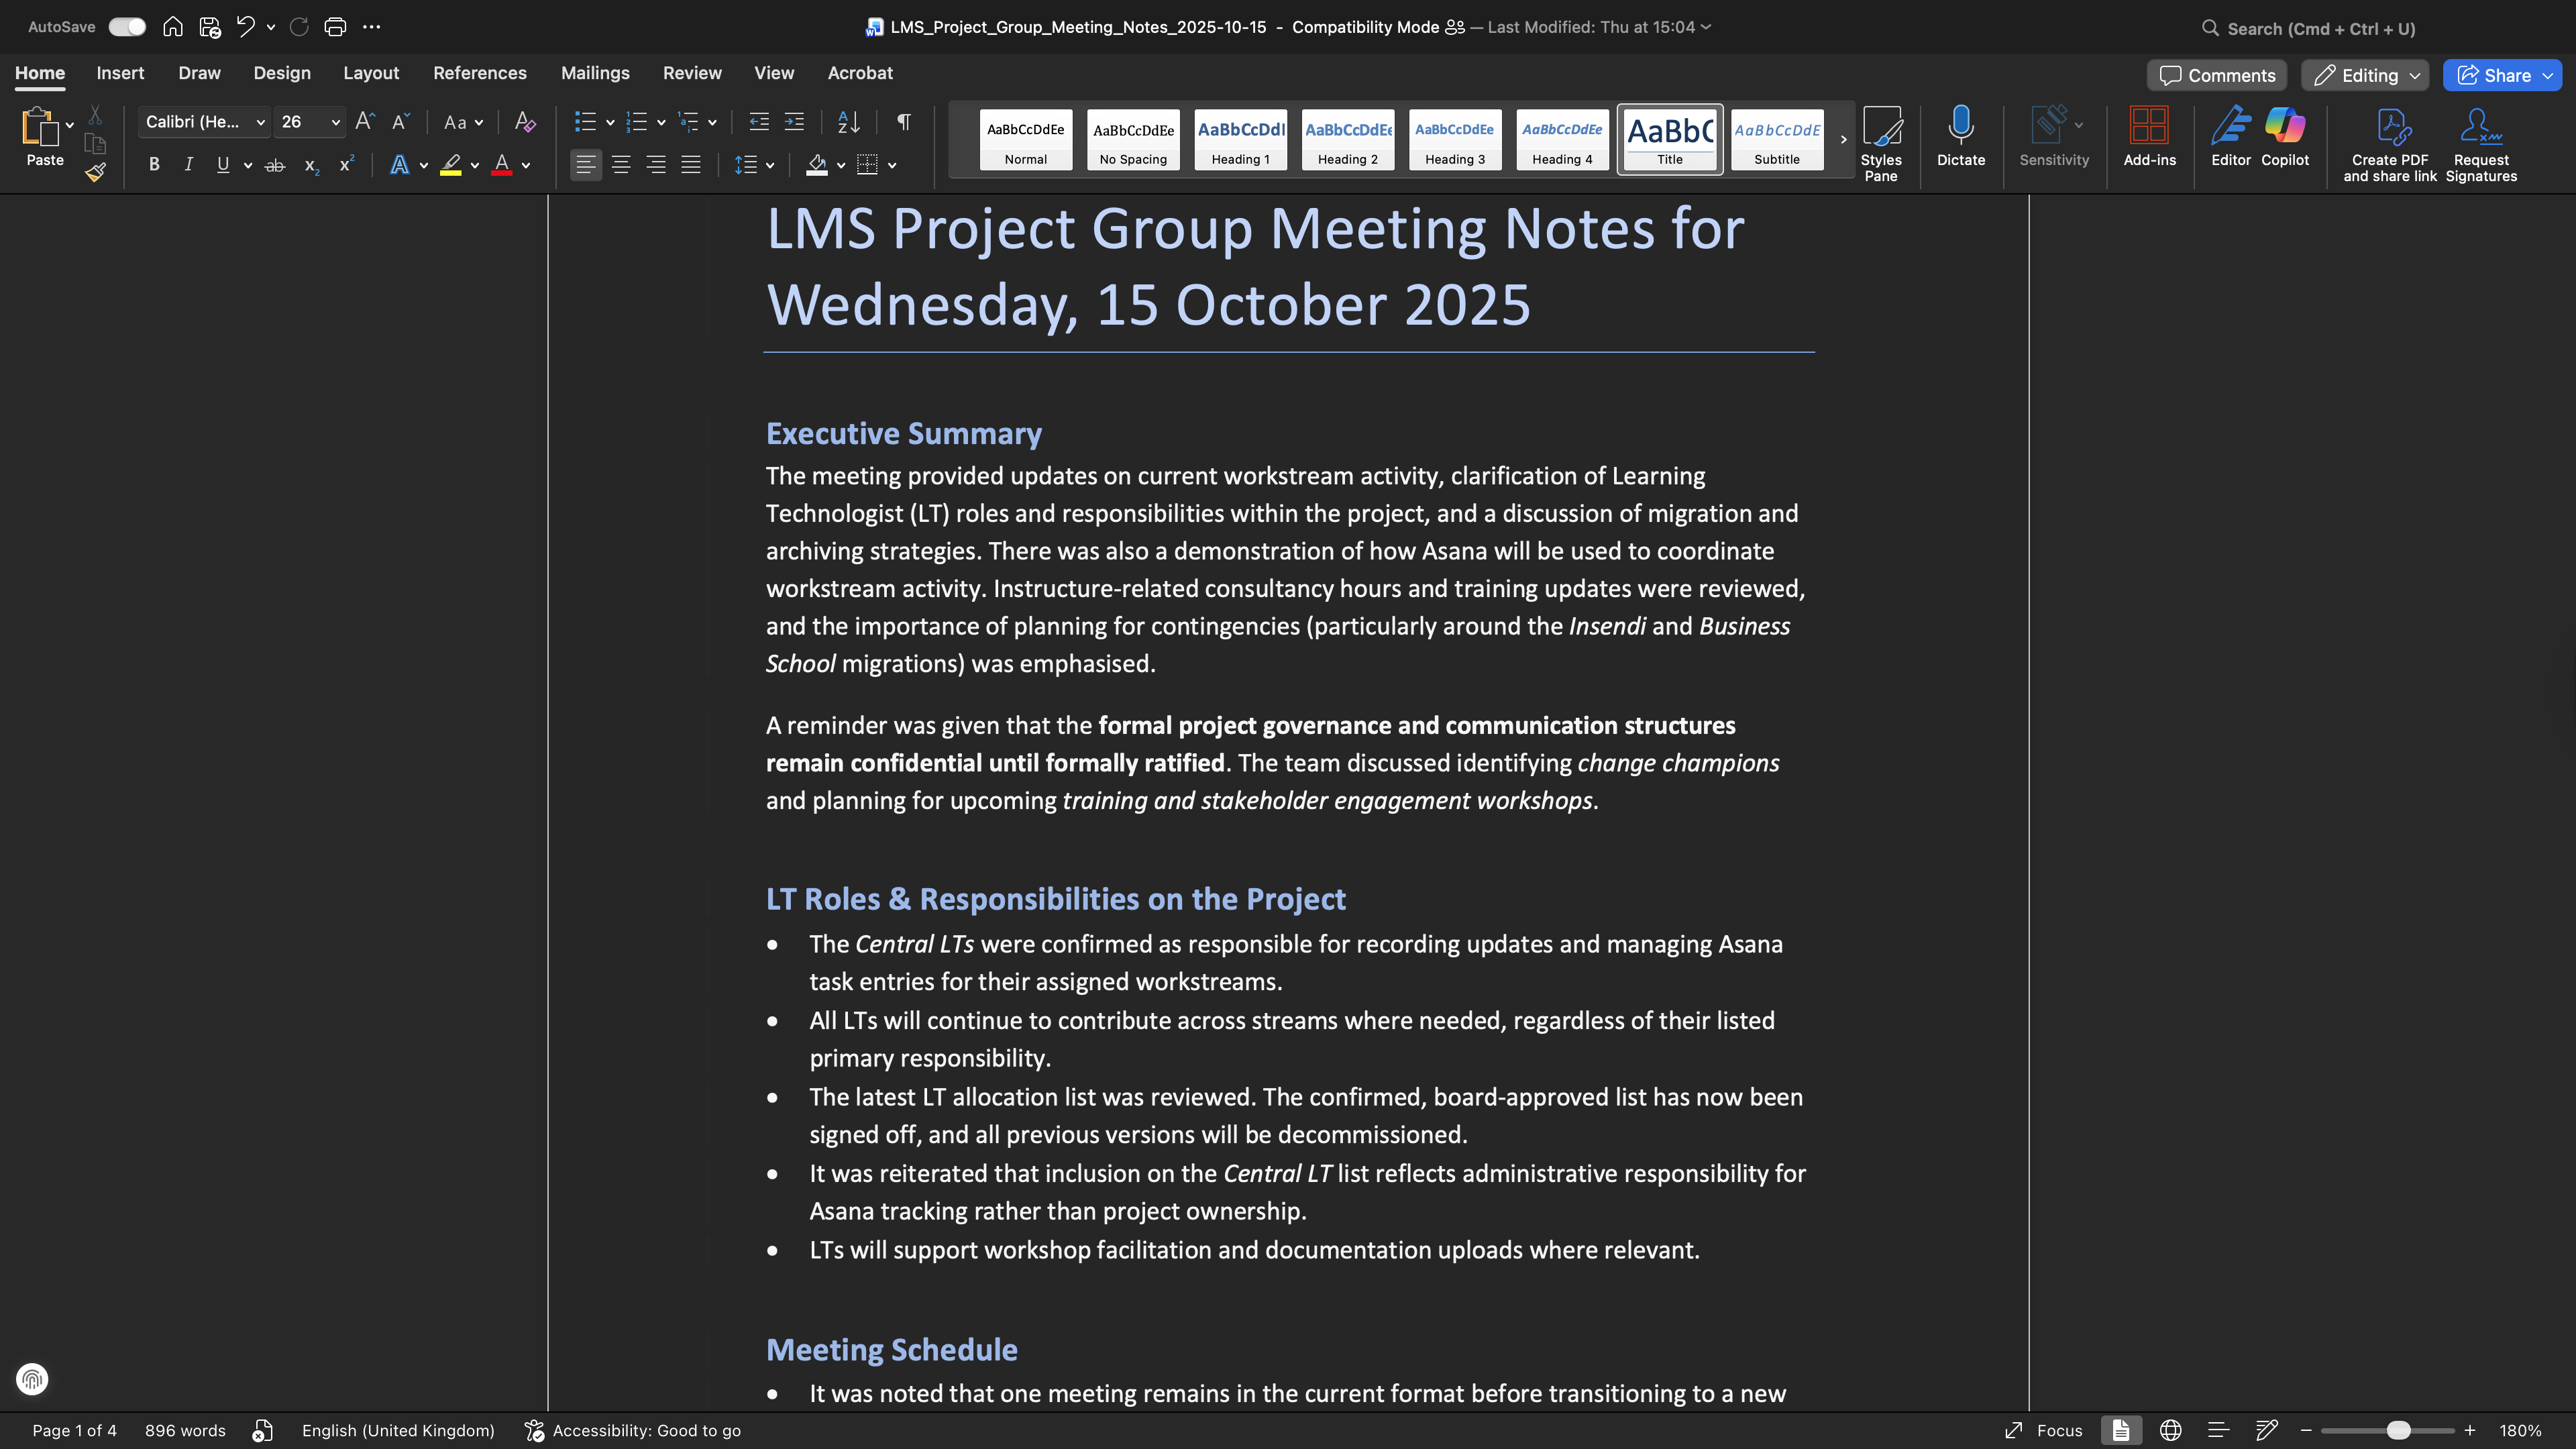
Task: Switch to the References tab
Action: click(479, 73)
